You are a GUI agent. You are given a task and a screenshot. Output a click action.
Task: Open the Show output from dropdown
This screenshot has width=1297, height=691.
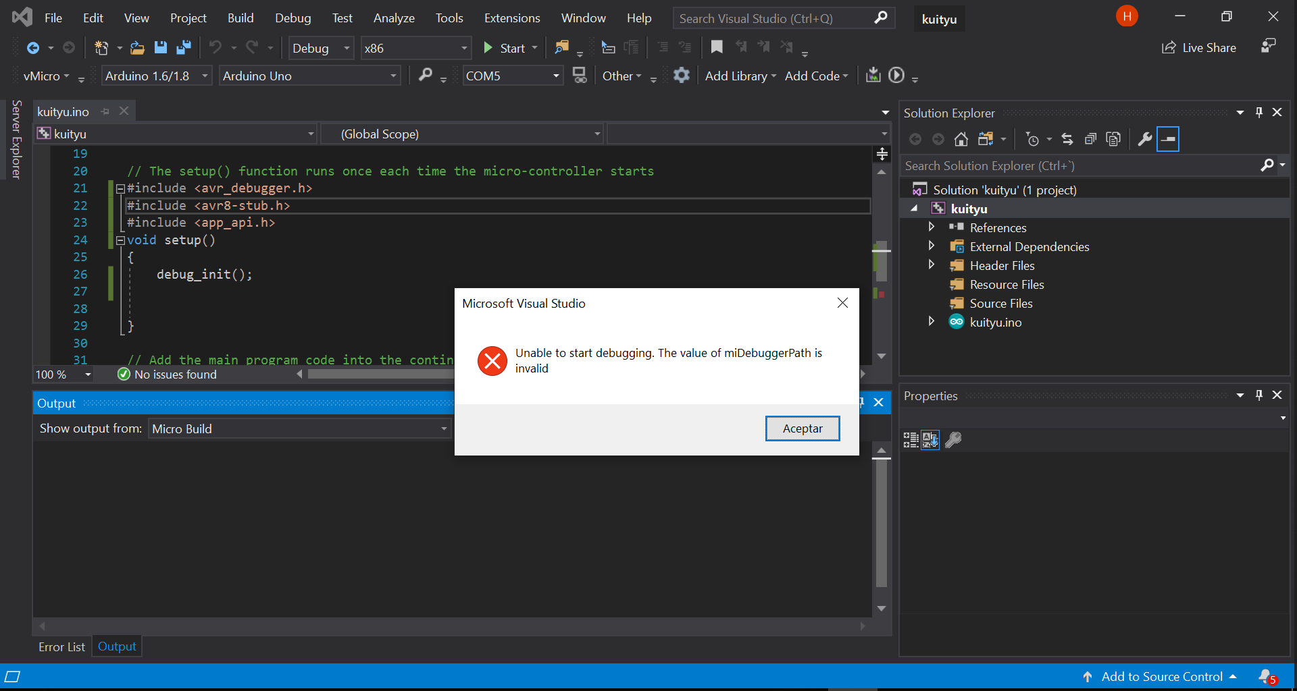[299, 429]
